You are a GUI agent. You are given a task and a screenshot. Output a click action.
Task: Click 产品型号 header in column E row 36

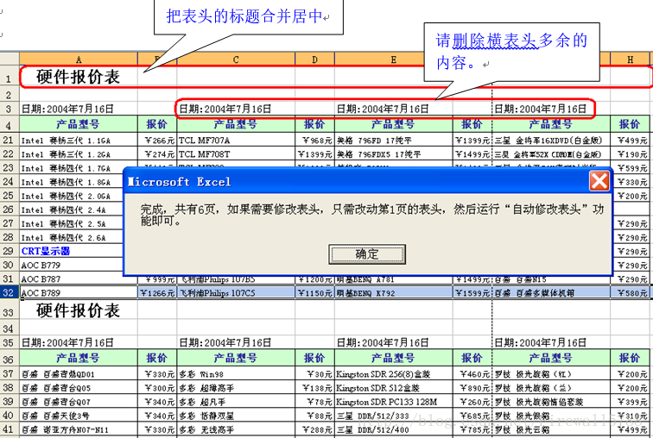(393, 358)
